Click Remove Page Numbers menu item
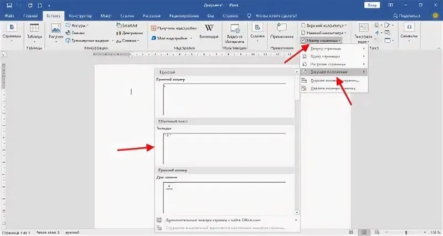Screen dimensions: 443x236 [334, 89]
